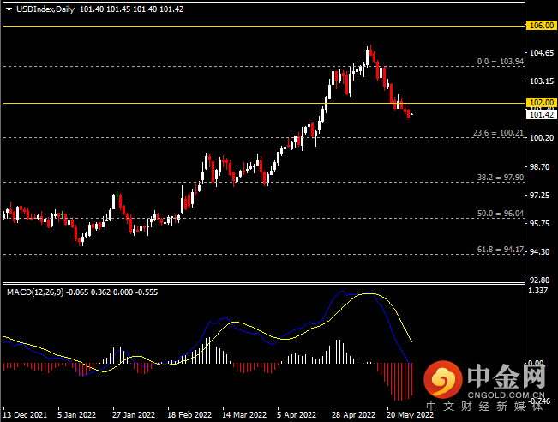Select the MACD(12,26,9) indicator label
The width and height of the screenshot is (558, 422).
point(35,292)
